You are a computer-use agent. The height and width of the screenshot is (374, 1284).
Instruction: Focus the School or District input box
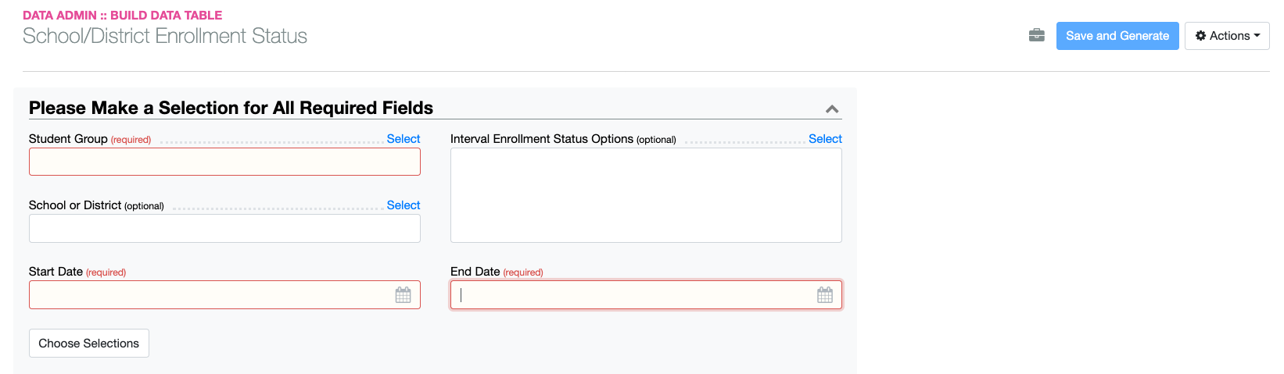pos(224,228)
